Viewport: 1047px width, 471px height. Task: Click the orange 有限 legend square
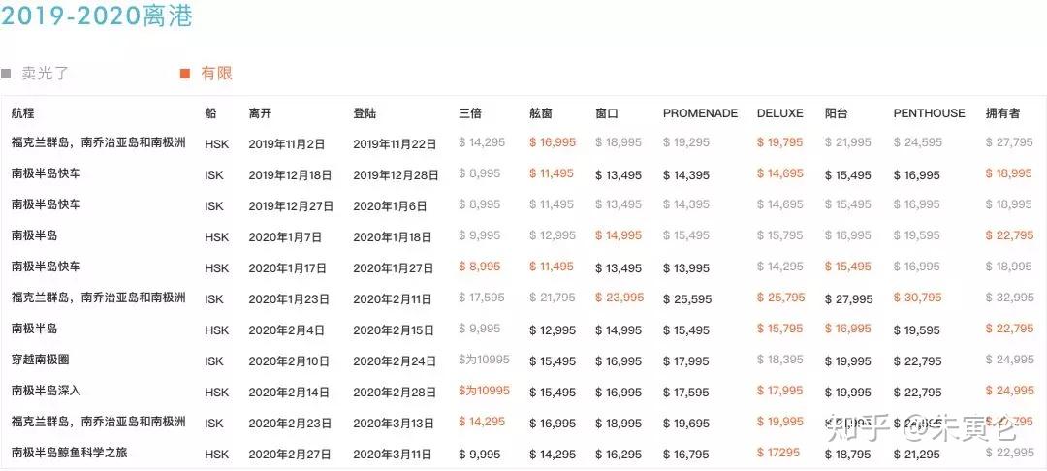185,74
